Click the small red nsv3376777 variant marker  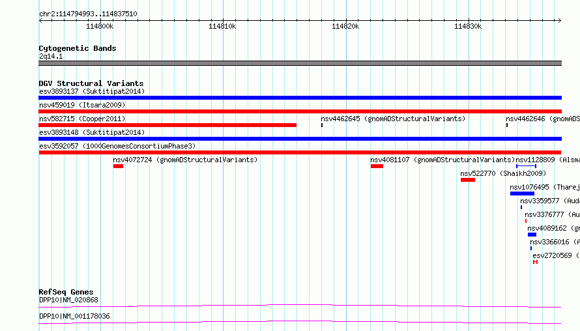[526, 221]
